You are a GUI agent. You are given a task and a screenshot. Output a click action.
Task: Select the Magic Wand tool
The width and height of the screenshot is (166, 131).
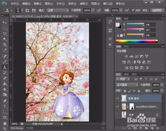tap(5, 39)
